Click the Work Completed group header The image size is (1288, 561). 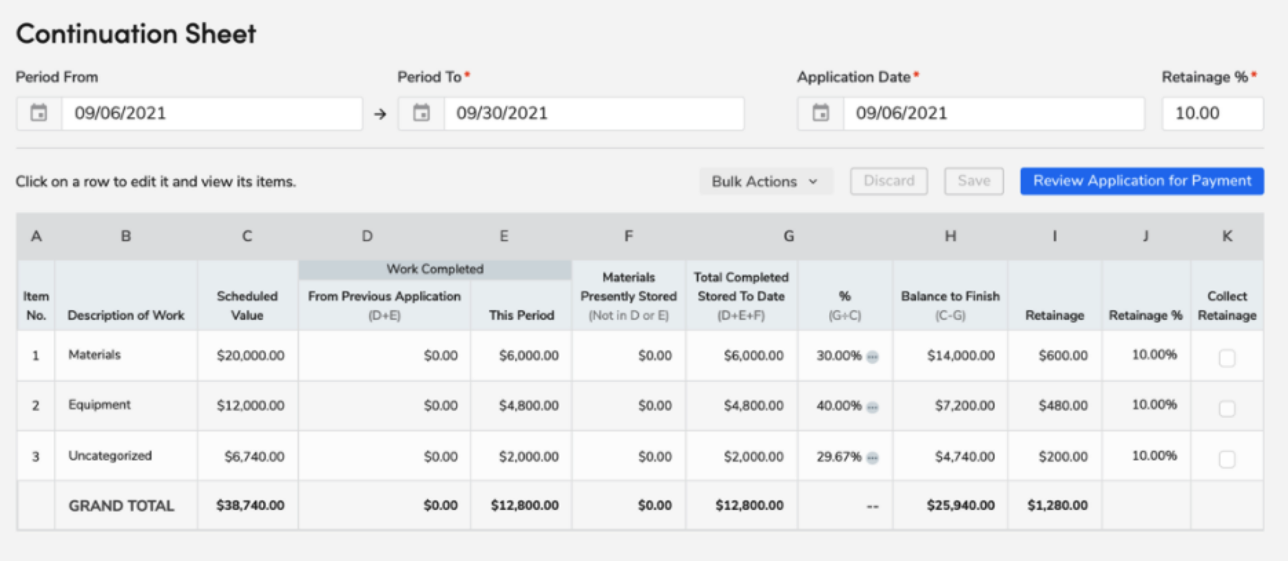(435, 269)
